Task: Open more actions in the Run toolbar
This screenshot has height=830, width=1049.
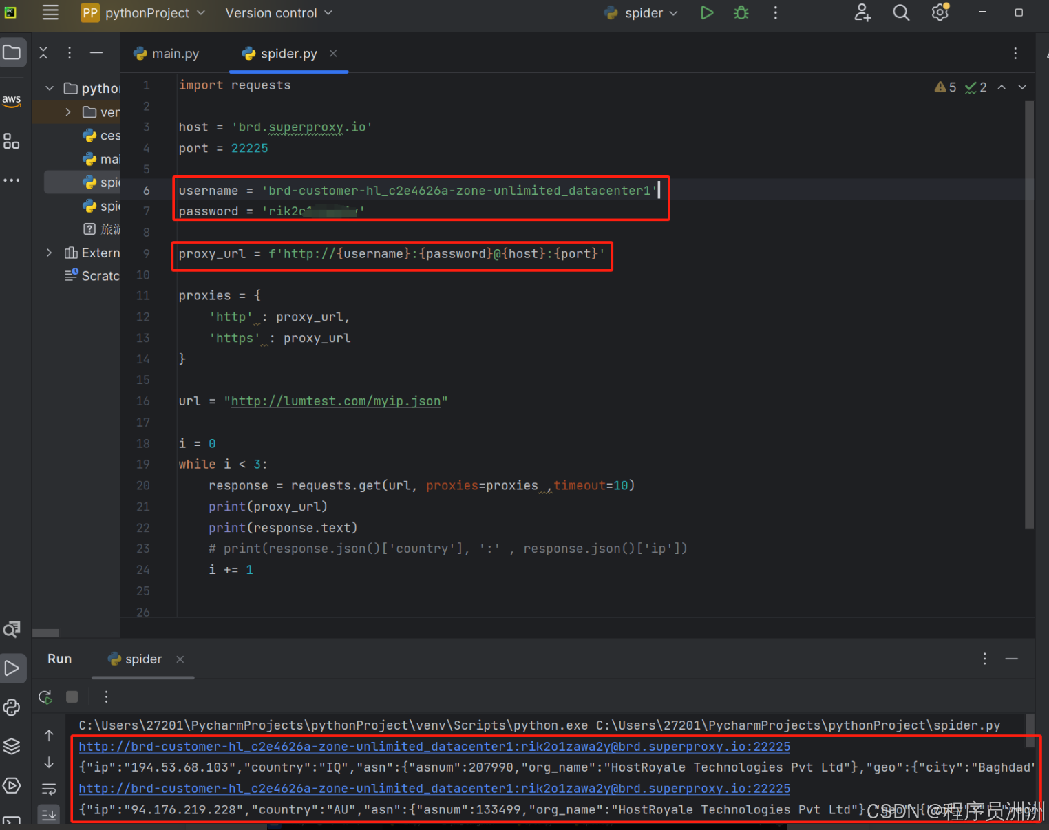Action: pyautogui.click(x=106, y=697)
